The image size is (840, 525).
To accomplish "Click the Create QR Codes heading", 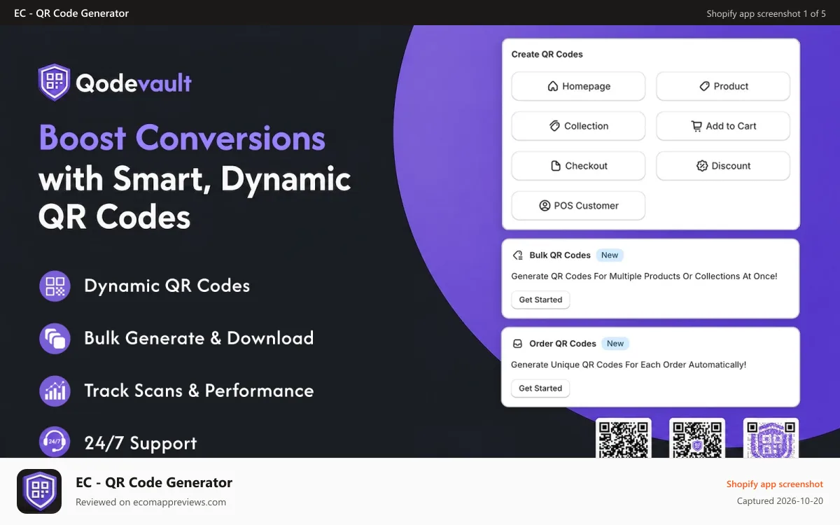I will coord(547,54).
